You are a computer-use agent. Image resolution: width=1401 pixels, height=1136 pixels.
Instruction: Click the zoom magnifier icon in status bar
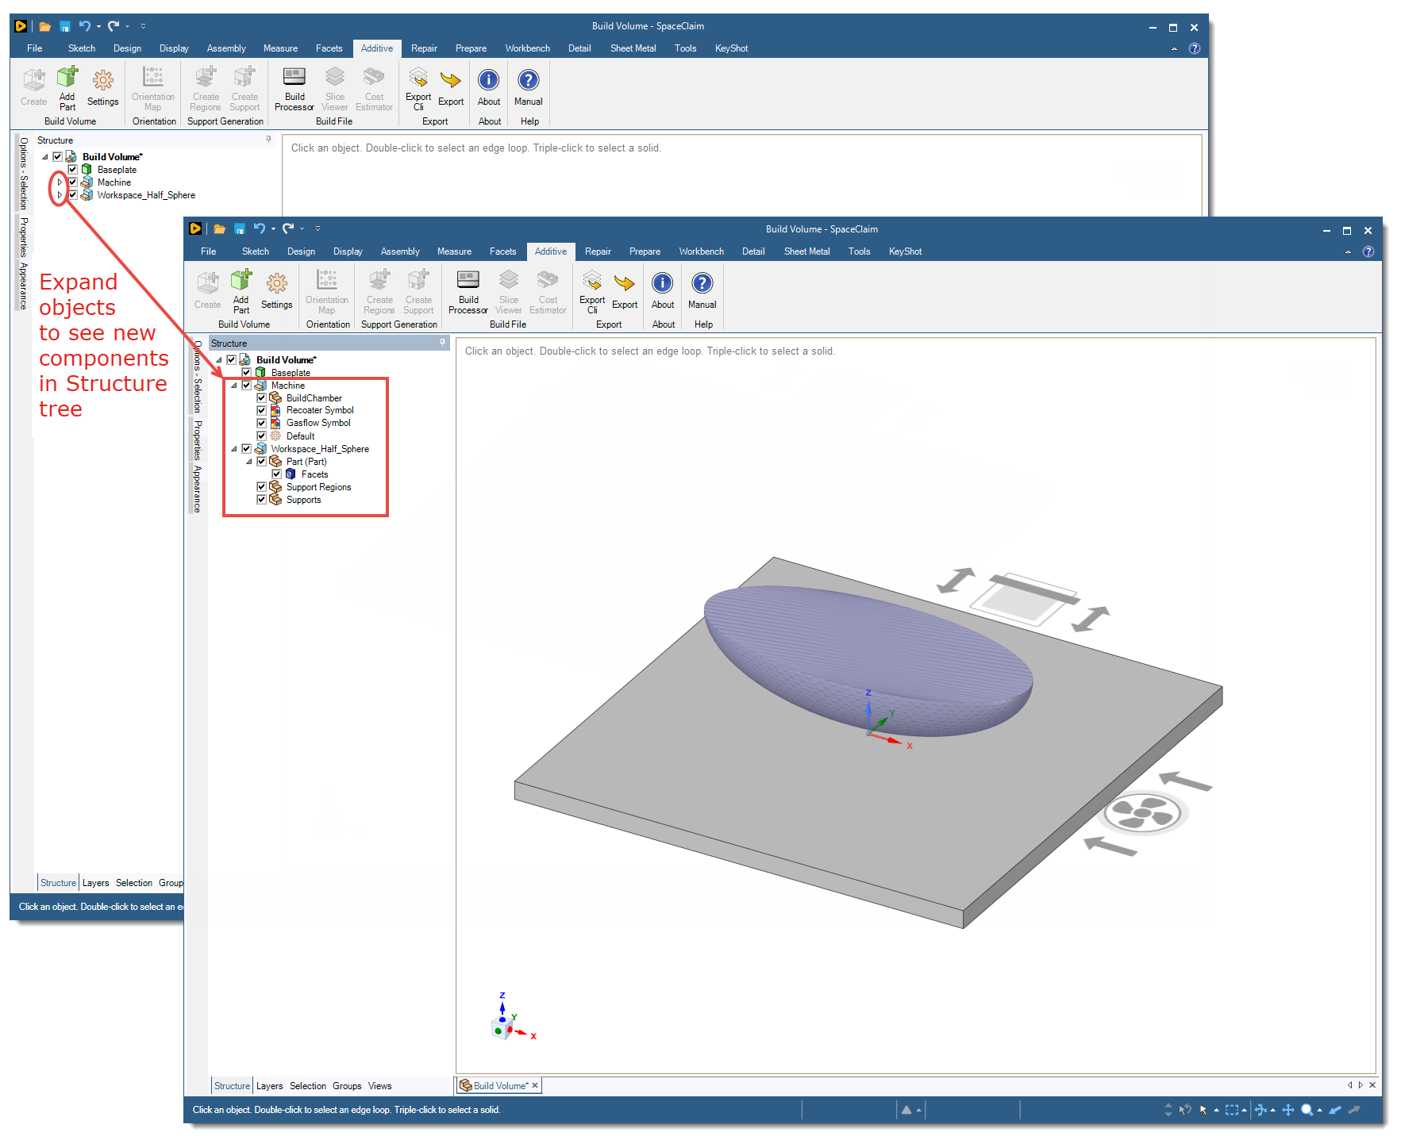(1307, 1110)
